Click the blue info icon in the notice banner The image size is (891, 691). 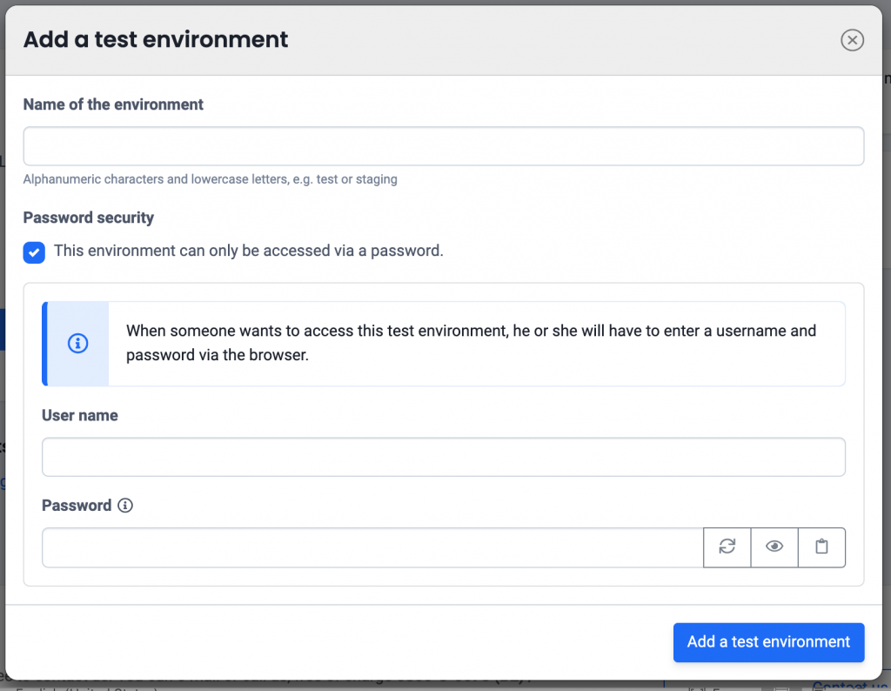[77, 344]
